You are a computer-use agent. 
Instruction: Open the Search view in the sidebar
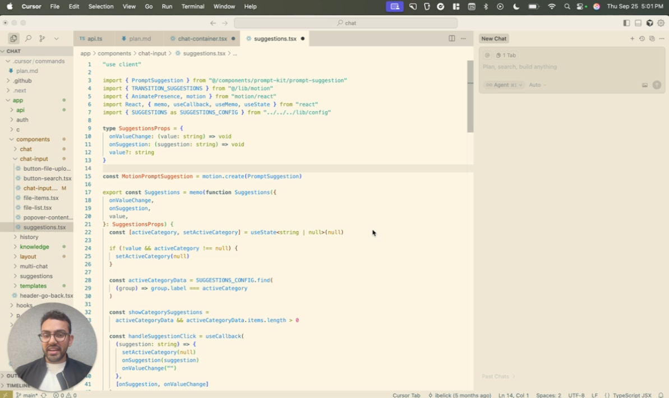pyautogui.click(x=28, y=39)
